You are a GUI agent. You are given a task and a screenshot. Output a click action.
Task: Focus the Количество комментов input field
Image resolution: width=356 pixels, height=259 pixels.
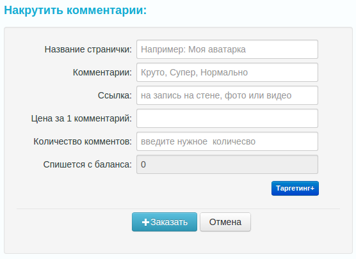pyautogui.click(x=227, y=141)
